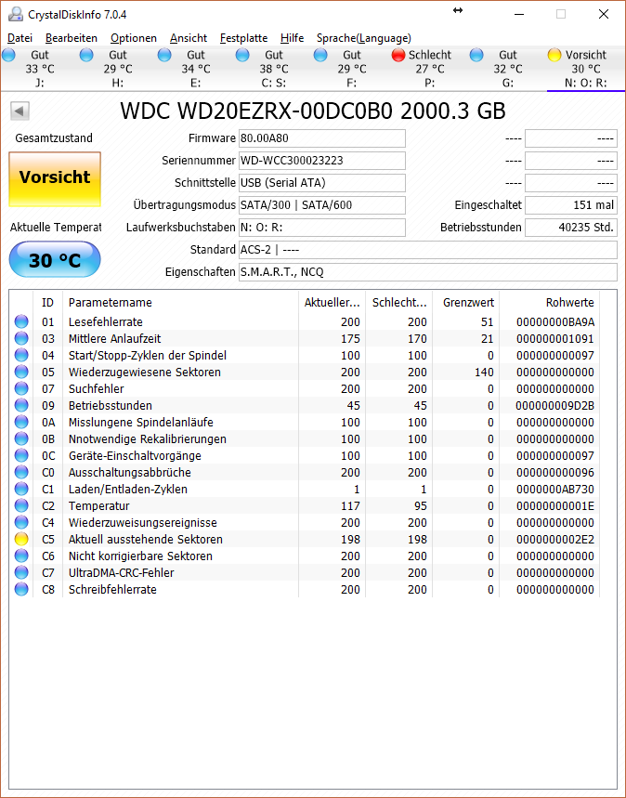Click the Schnittstelle field USB (Serial ATA)
The height and width of the screenshot is (798, 626).
click(322, 183)
